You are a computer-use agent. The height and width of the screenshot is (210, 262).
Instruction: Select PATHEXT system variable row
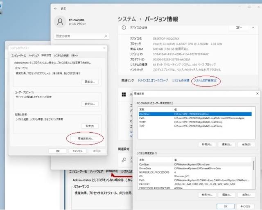(x=195, y=184)
